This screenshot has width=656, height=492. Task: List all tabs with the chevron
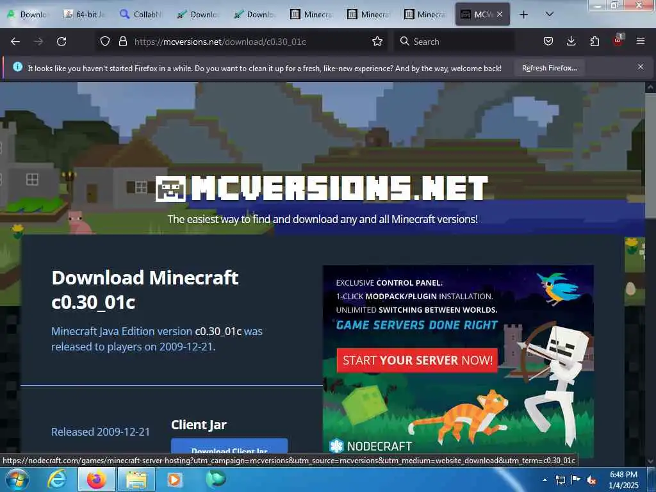[x=550, y=14]
